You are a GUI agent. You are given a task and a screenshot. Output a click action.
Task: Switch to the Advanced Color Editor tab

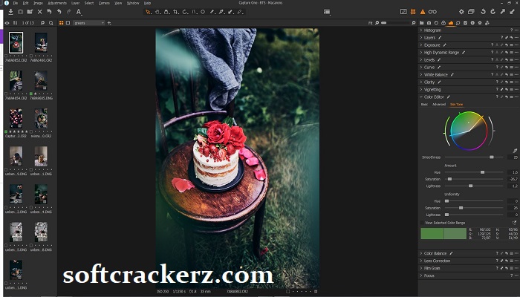[x=439, y=105]
